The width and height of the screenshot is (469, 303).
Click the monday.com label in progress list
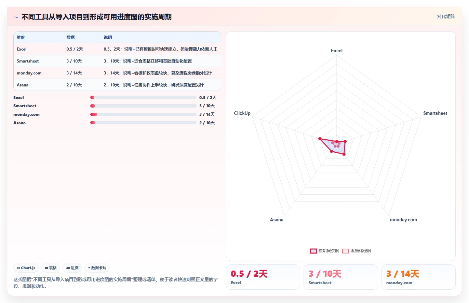tap(26, 114)
